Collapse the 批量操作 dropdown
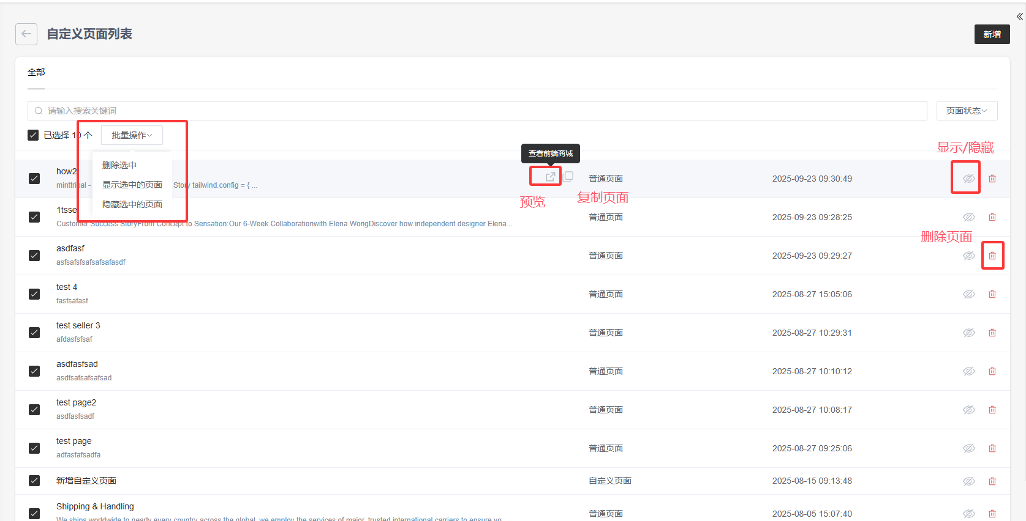1026x521 pixels. (x=132, y=135)
